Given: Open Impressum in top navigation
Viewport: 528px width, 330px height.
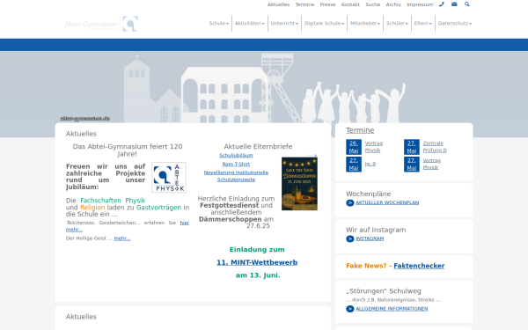Looking at the screenshot, I should [x=420, y=4].
